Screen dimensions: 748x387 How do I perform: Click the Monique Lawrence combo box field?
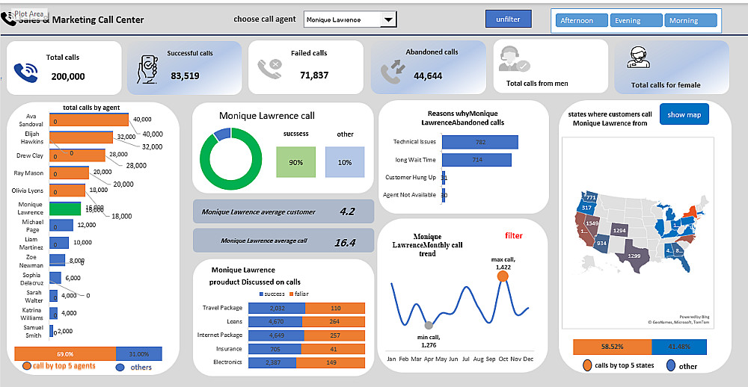point(349,19)
